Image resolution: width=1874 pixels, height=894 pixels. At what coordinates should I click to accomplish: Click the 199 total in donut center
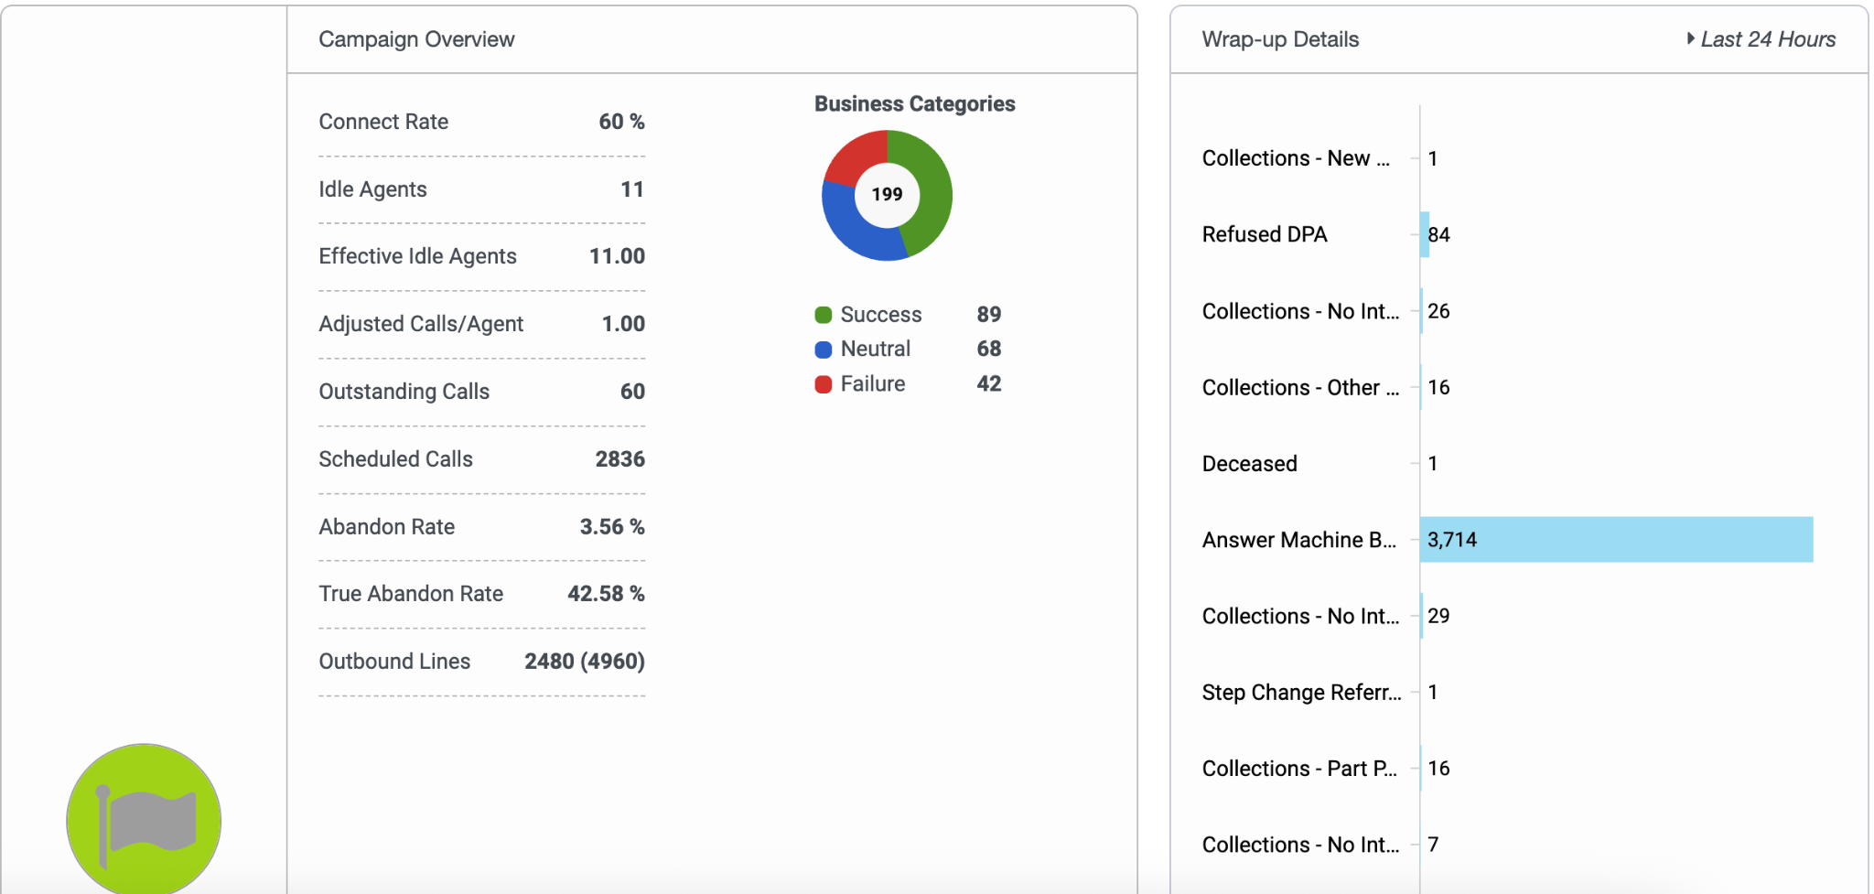coord(887,194)
